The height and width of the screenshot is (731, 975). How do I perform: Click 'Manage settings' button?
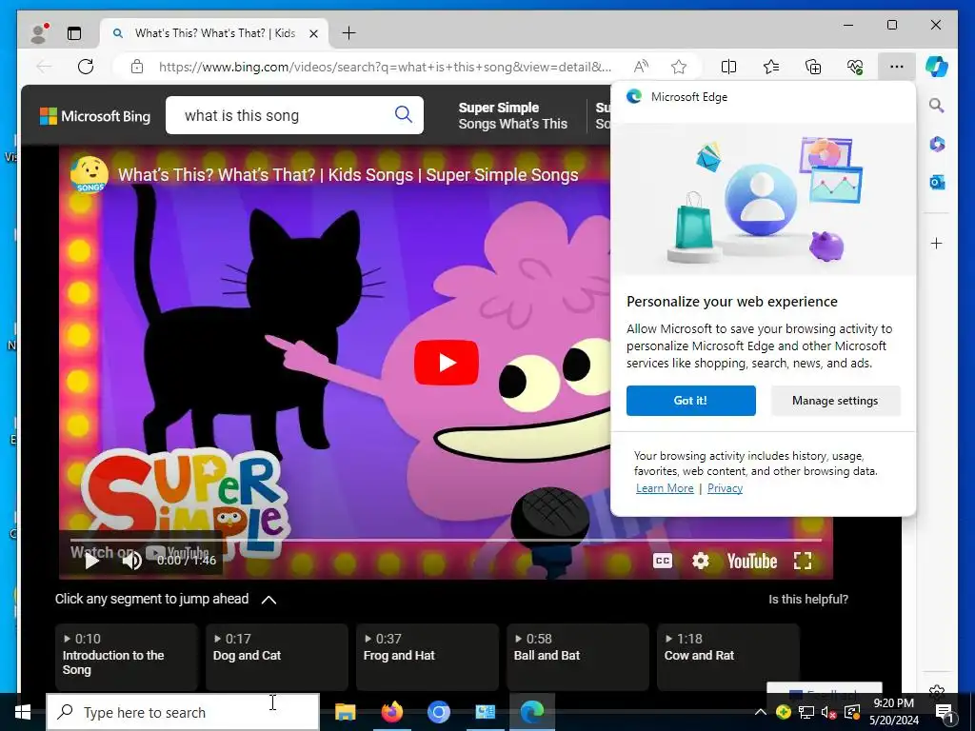[835, 401]
